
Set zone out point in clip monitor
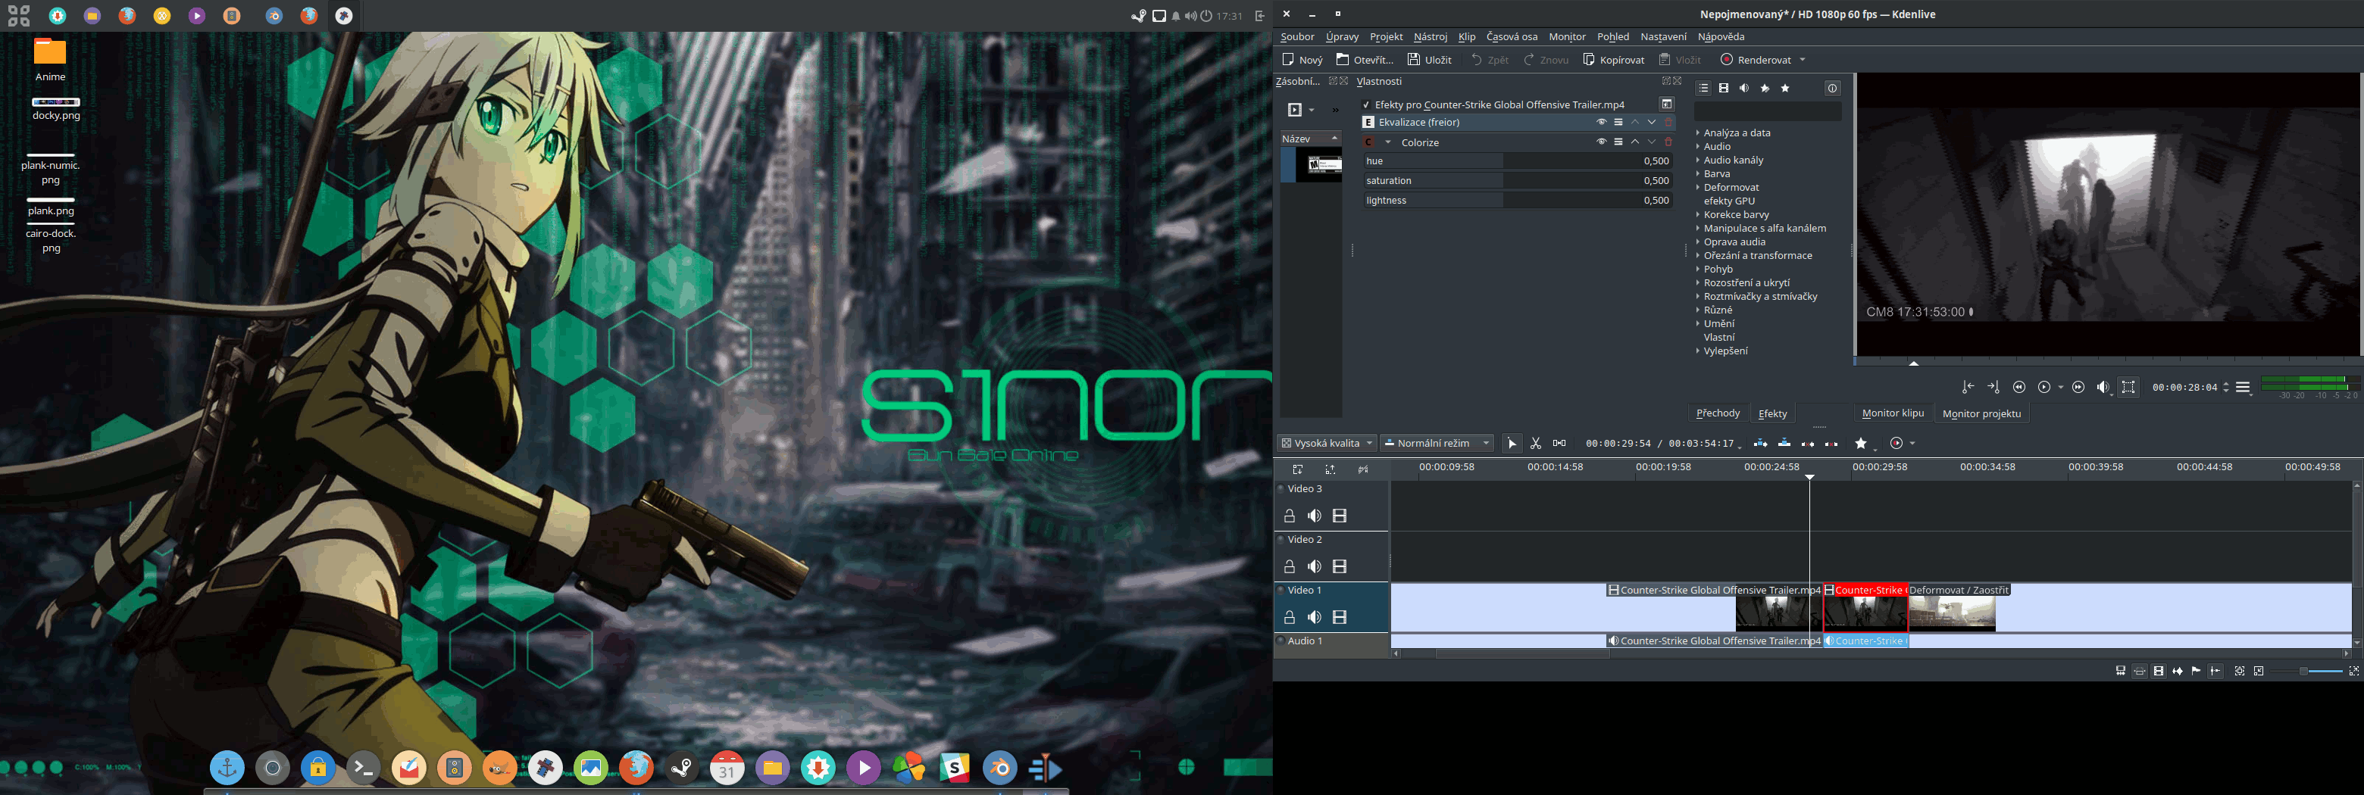point(1992,387)
